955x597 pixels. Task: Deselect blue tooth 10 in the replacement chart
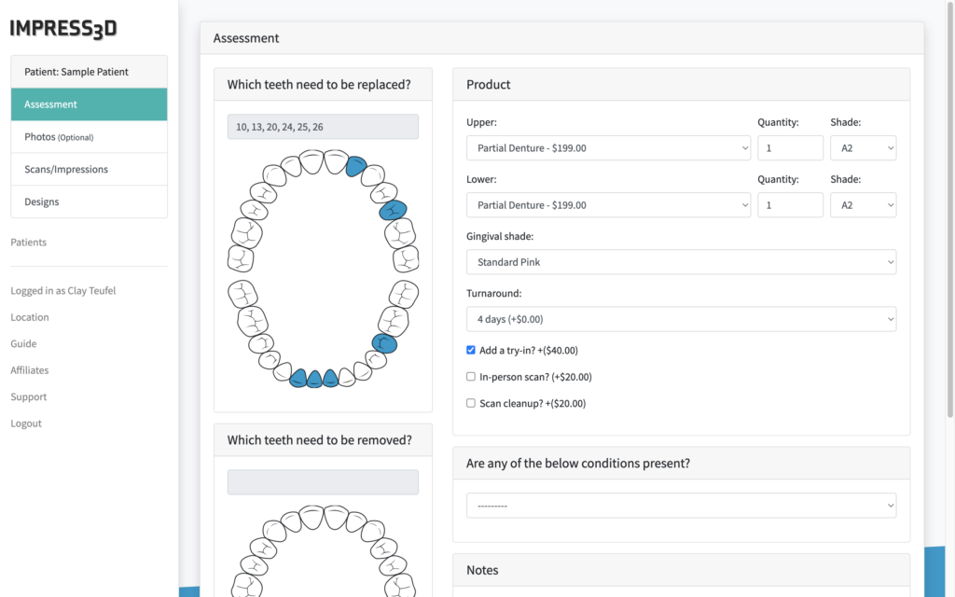coord(355,166)
